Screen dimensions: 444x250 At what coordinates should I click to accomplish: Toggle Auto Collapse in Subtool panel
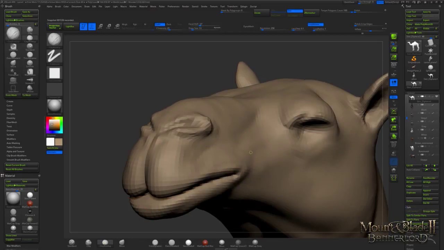point(413,169)
